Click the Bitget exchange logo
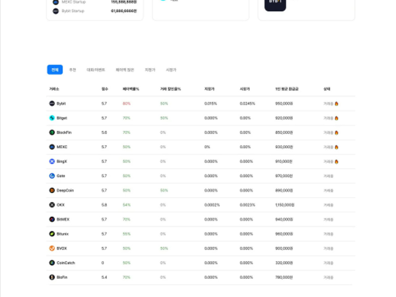 pyautogui.click(x=52, y=118)
